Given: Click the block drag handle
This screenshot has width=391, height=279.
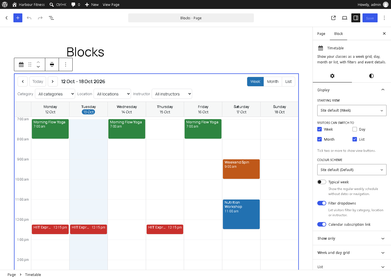Looking at the screenshot, I should point(30,64).
